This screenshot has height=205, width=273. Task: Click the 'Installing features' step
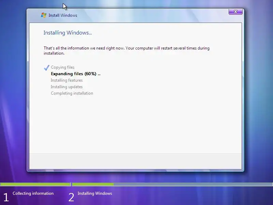pos(67,80)
